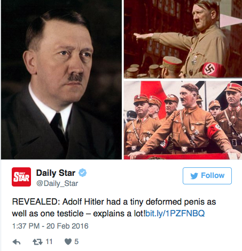
Task: Click the @Daily_Star handle
Action: pos(57,183)
